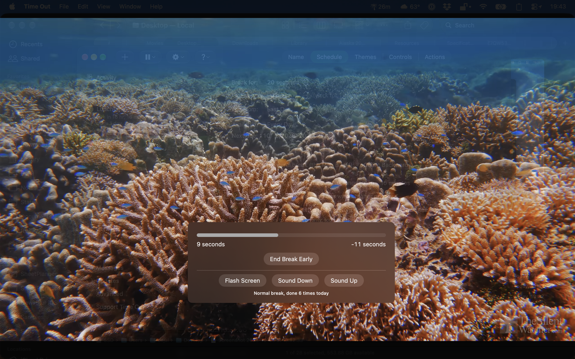This screenshot has width=575, height=359.
Task: Open the Library tab in Finder
Action: (x=299, y=43)
